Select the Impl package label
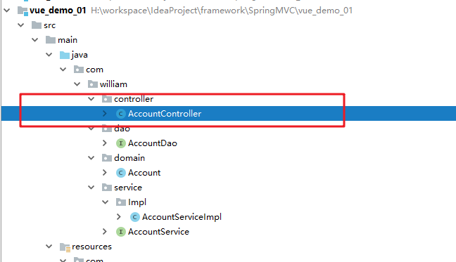 [x=137, y=202]
